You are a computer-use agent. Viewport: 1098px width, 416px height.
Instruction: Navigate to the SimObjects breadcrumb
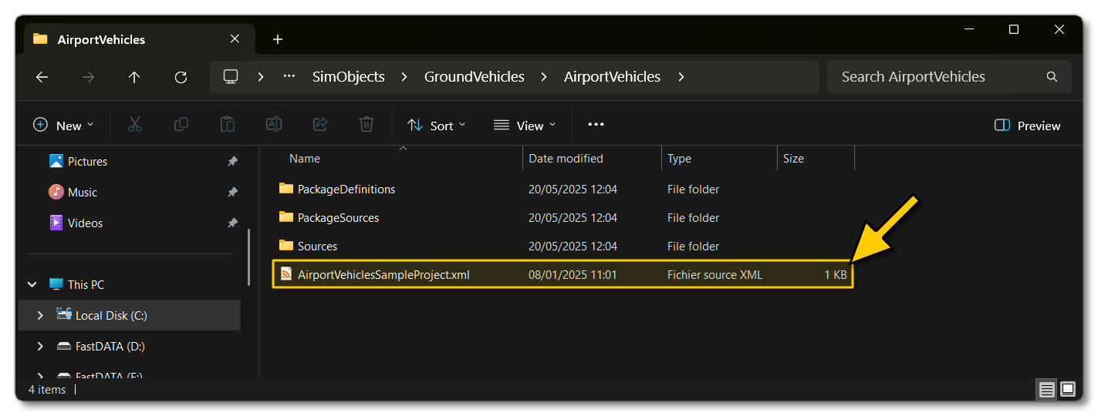click(349, 77)
